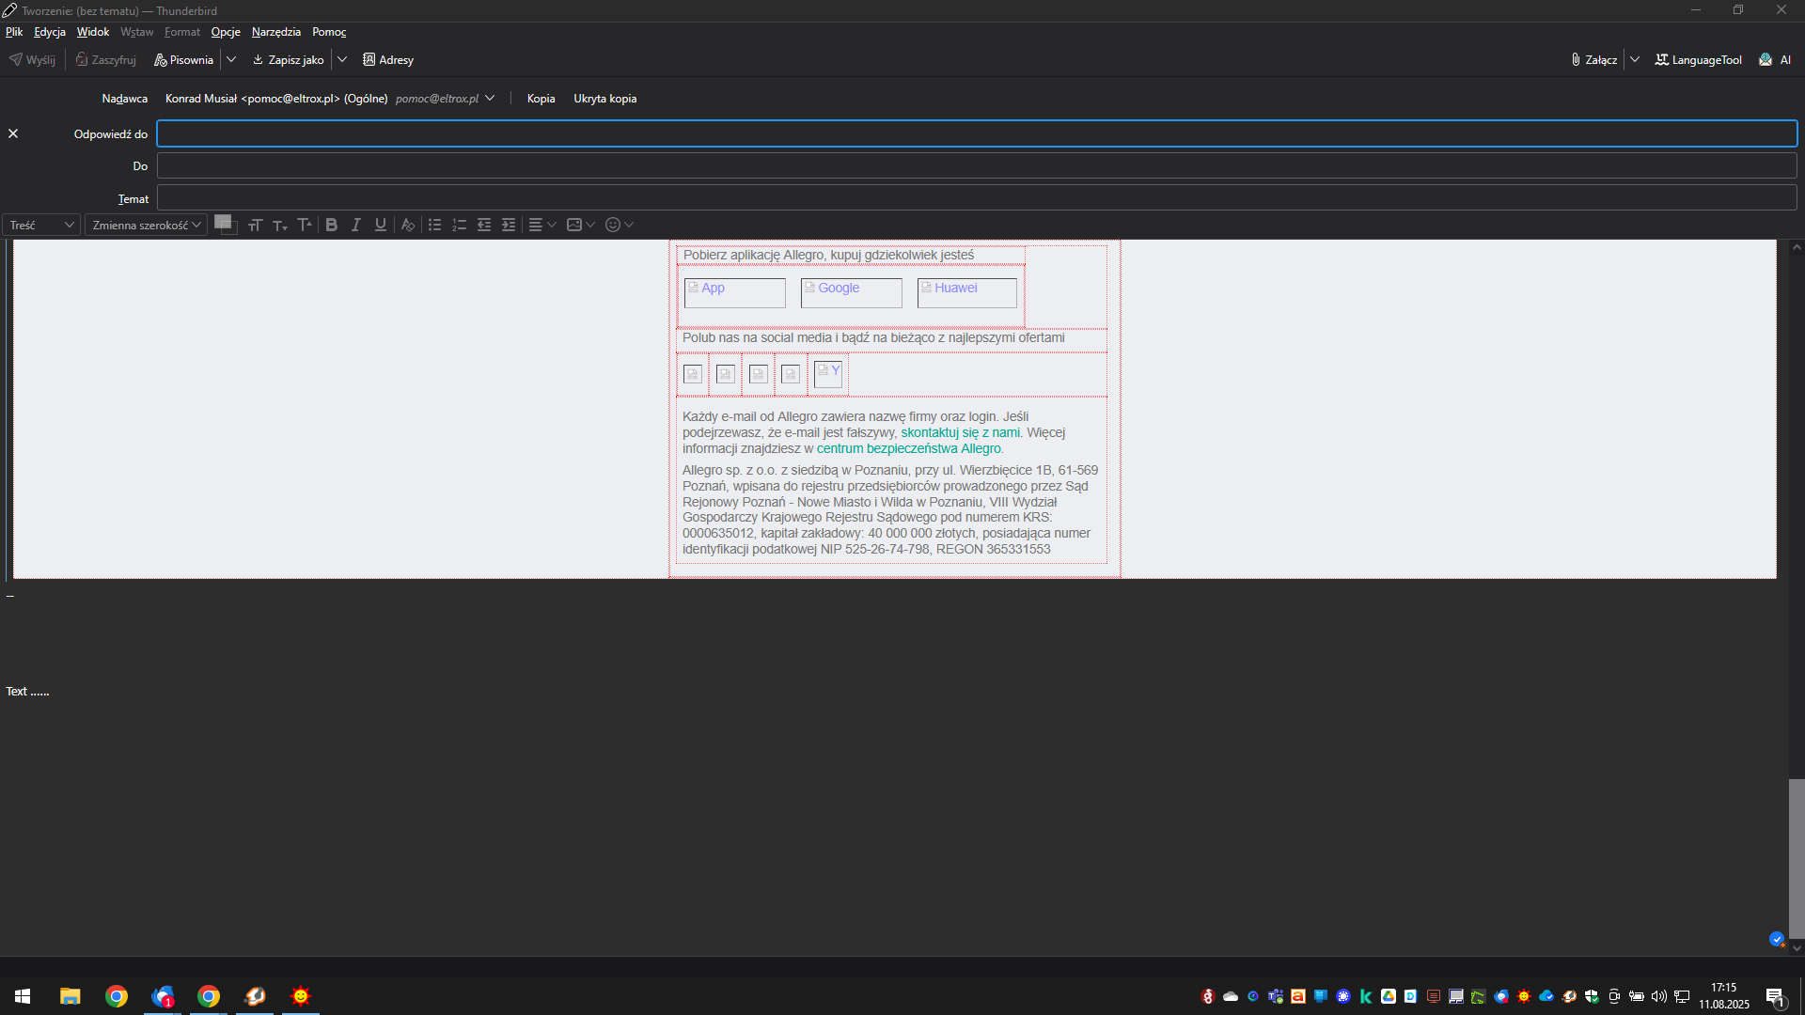
Task: Click the outdent text icon
Action: 484,225
